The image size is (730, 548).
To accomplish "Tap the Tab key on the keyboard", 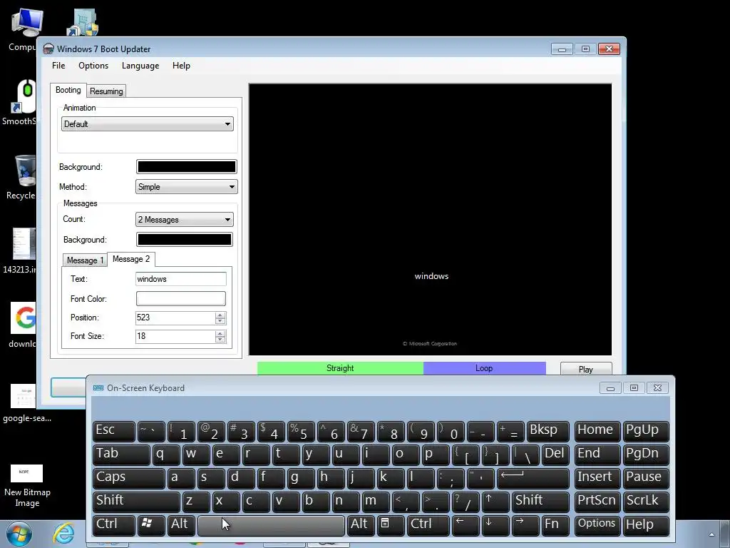I will pos(121,455).
